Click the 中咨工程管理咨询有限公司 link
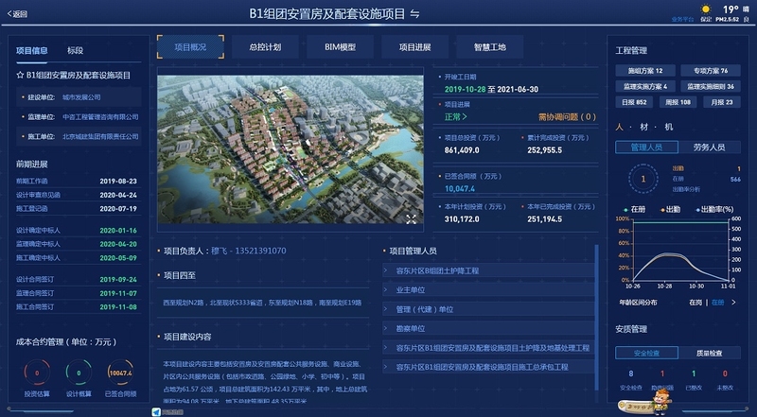 coord(100,117)
